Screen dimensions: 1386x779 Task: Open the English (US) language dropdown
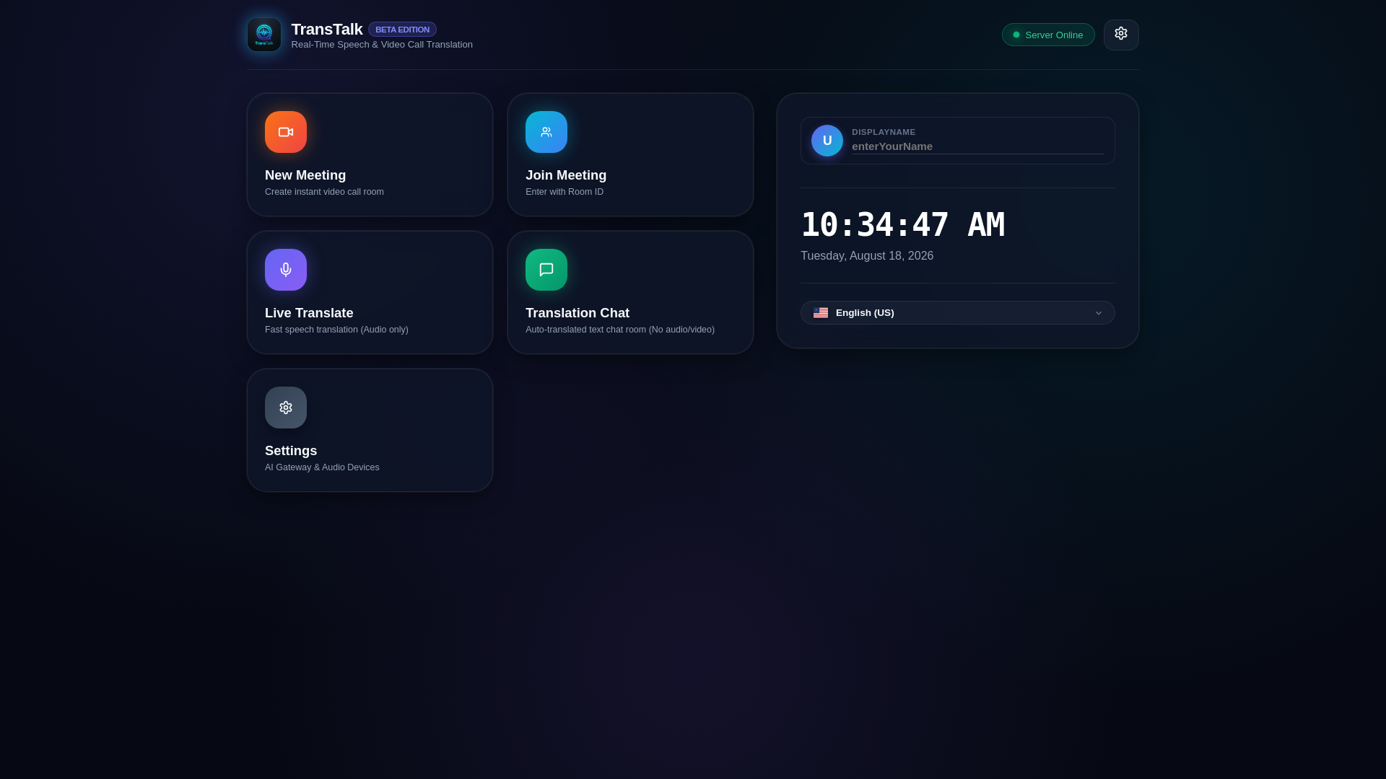[x=958, y=313]
